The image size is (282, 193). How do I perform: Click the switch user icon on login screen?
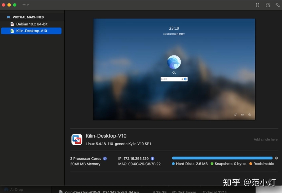pyautogui.click(x=235, y=114)
